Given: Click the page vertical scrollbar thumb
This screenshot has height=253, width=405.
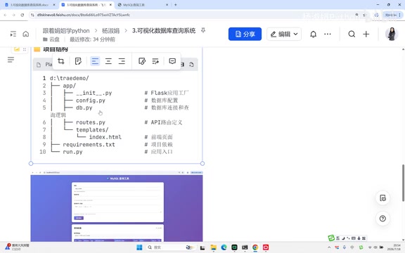Looking at the screenshot, I should pos(403,183).
